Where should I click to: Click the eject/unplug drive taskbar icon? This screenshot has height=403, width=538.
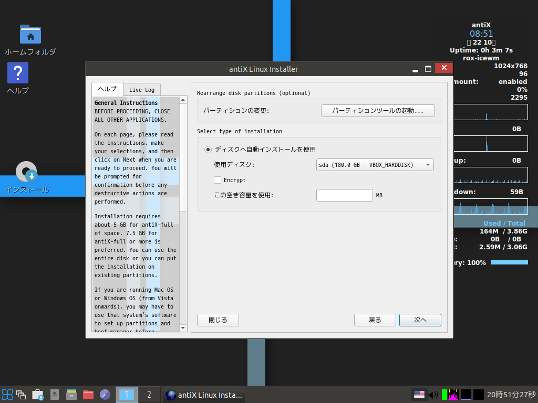(x=55, y=395)
